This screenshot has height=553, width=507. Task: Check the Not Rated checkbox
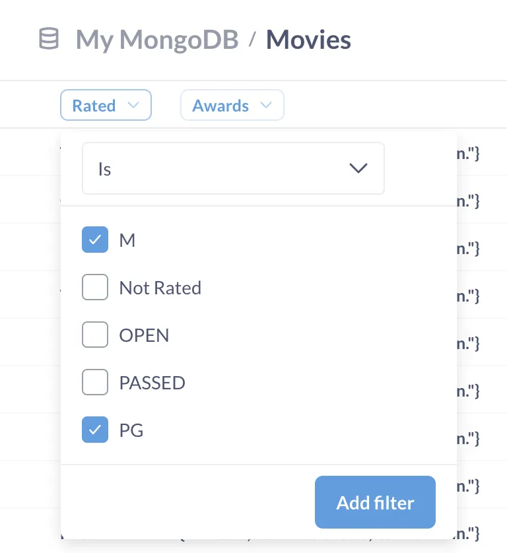click(95, 287)
